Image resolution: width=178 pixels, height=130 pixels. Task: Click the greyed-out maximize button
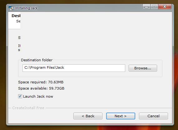tap(154, 7)
